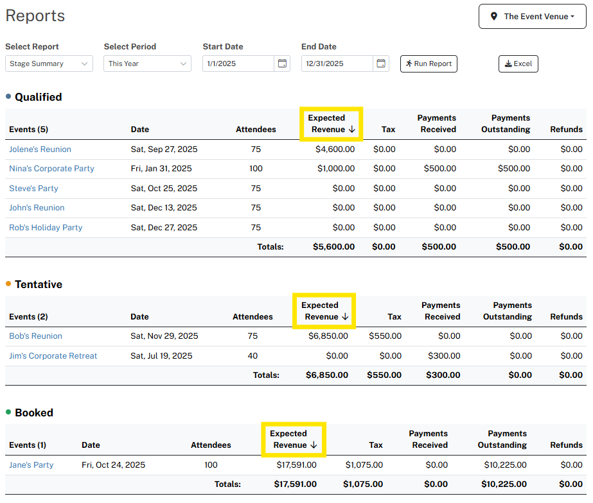
Task: Click the date Sat, Nov 29, 2025
Action: pos(164,336)
